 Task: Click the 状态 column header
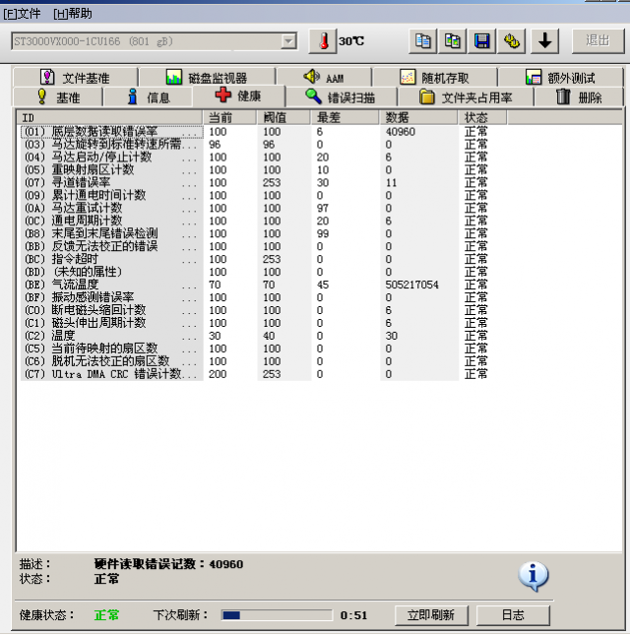(482, 118)
